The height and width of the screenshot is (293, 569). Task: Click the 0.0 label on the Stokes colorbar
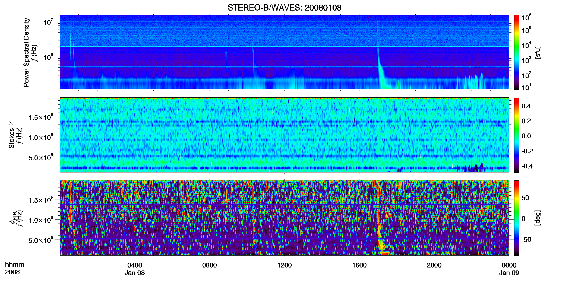tap(526, 136)
